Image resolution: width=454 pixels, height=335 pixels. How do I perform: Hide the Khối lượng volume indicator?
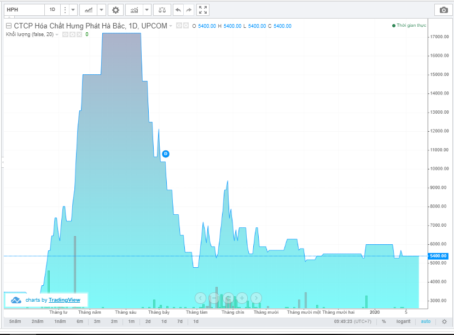pyautogui.click(x=66, y=34)
